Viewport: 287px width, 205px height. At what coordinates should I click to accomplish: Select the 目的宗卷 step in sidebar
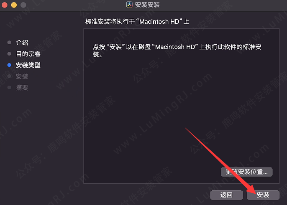(x=28, y=54)
